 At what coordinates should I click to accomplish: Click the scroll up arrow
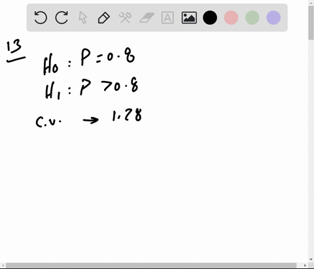311,3
